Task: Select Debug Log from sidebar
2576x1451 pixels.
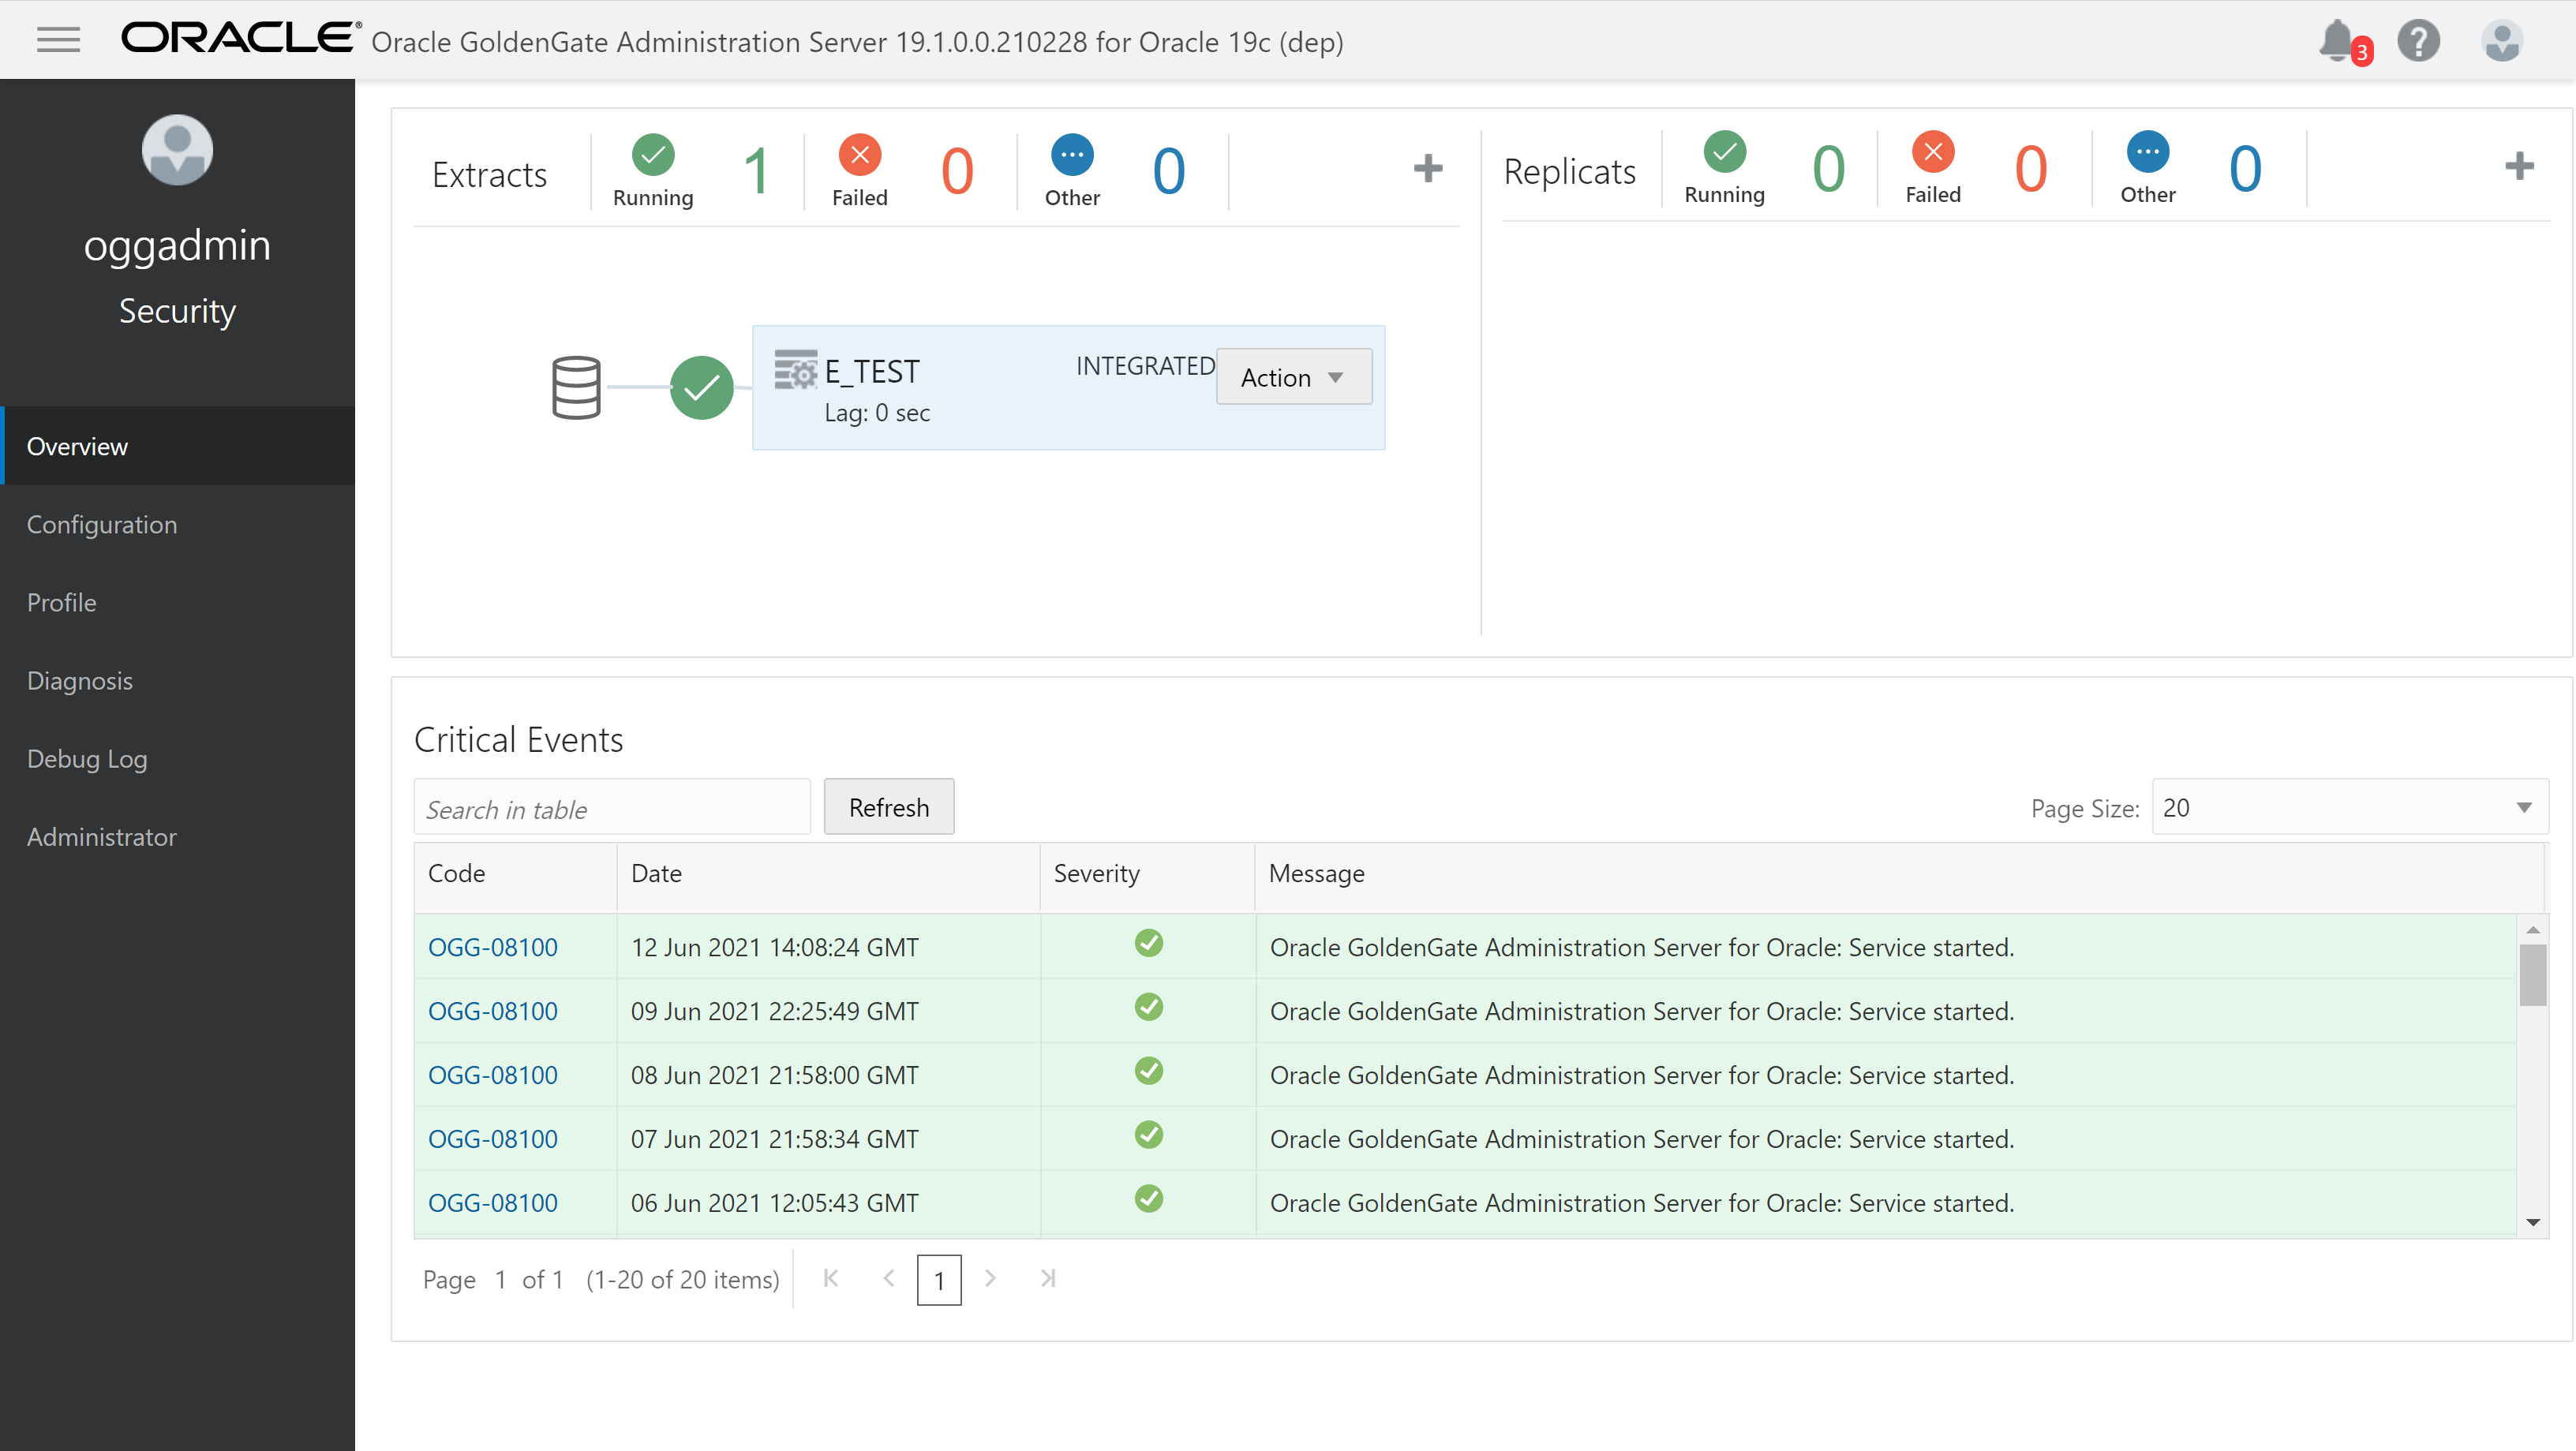Action: coord(87,758)
